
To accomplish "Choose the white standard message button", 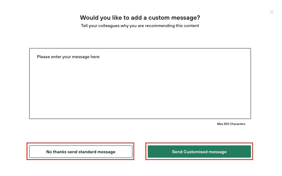I will click(81, 152).
